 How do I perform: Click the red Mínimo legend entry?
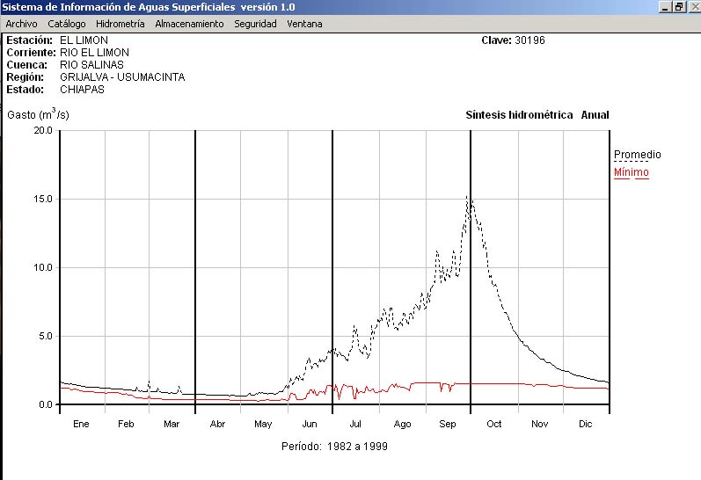tap(631, 172)
